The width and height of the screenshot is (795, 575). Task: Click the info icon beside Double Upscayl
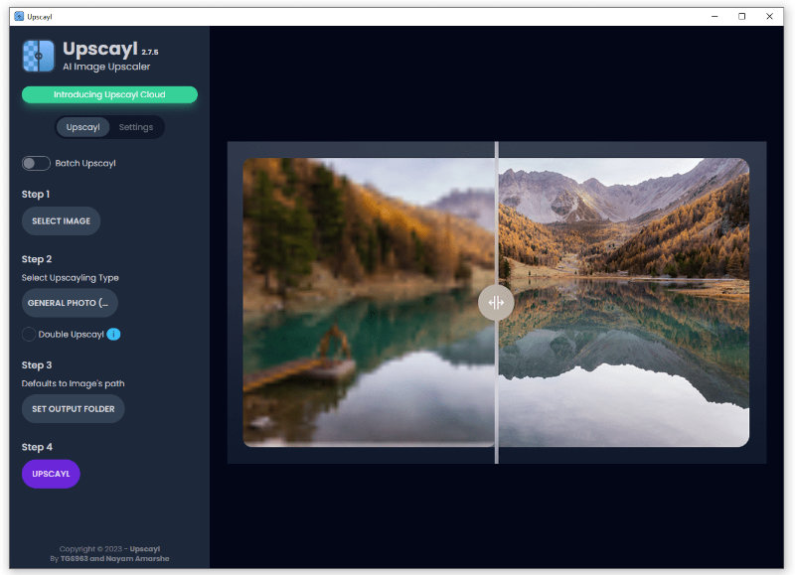pos(113,334)
